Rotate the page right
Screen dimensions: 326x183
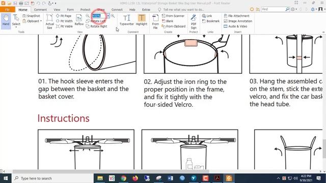click(x=96, y=26)
